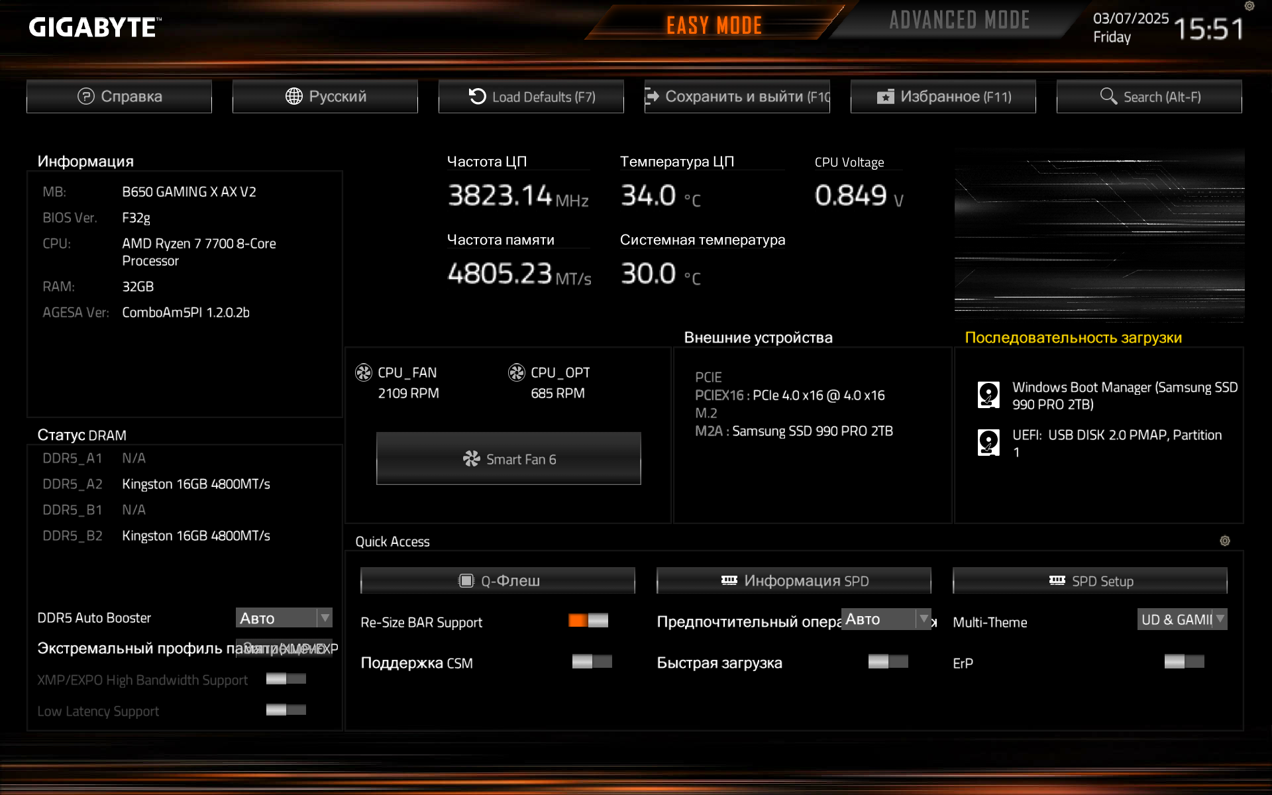Select Windows Boot Manager boot entry text
This screenshot has width=1272, height=795.
click(1125, 396)
